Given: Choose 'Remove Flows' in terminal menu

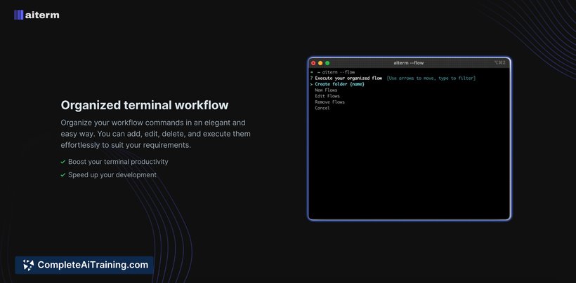Looking at the screenshot, I should tap(329, 102).
